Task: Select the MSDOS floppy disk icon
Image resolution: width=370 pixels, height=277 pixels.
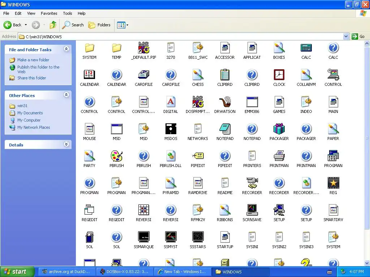Action: (x=171, y=129)
